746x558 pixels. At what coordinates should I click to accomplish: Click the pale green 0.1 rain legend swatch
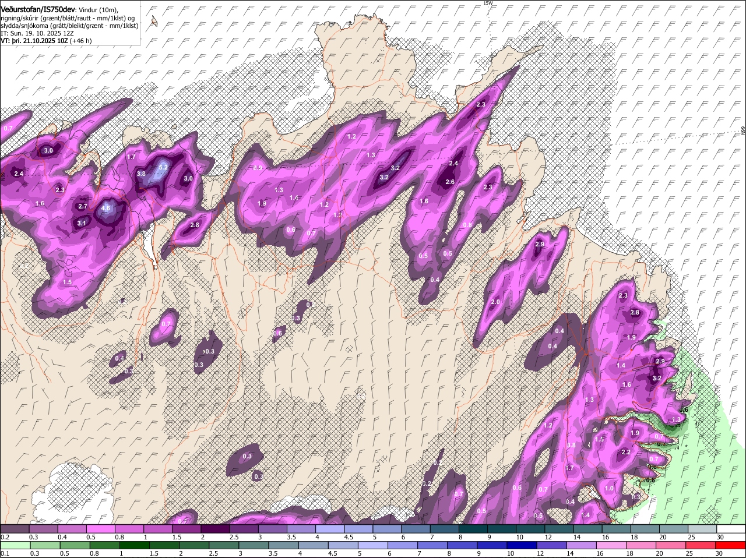(x=15, y=545)
